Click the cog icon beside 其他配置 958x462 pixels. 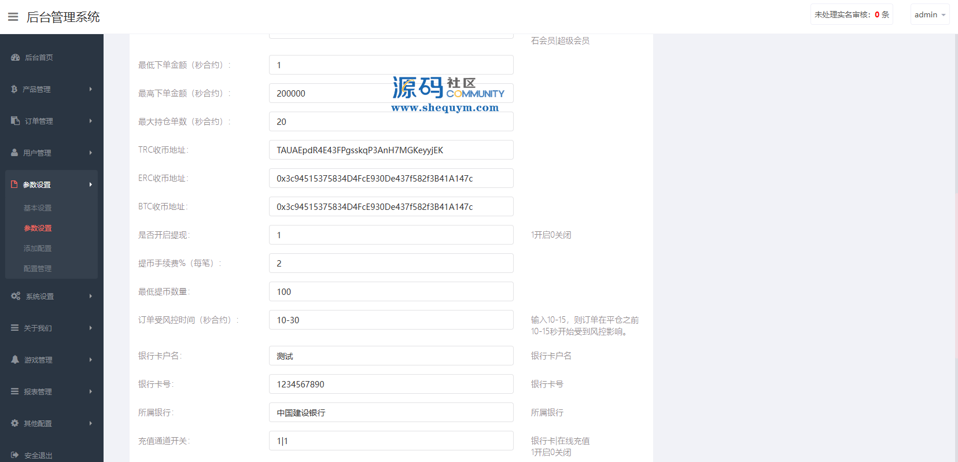click(15, 423)
